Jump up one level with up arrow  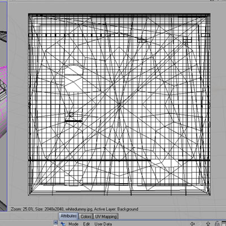[208, 224]
